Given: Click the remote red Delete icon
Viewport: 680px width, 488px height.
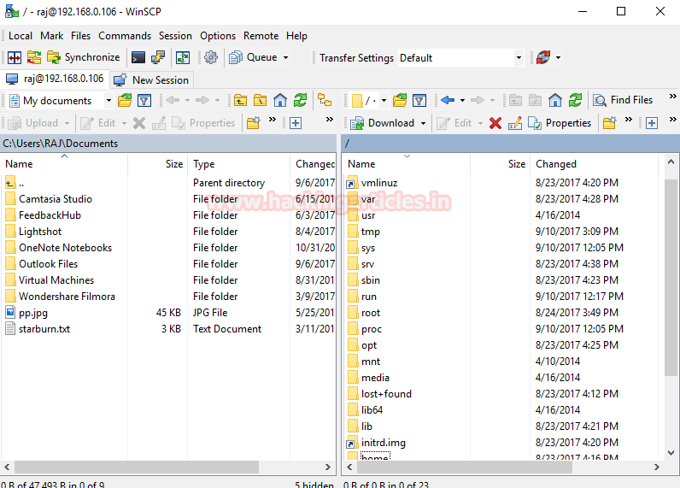Looking at the screenshot, I should pos(495,123).
